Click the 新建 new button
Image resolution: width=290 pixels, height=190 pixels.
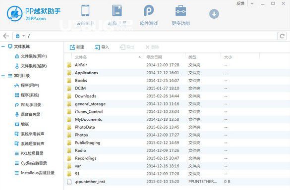[x=77, y=47]
